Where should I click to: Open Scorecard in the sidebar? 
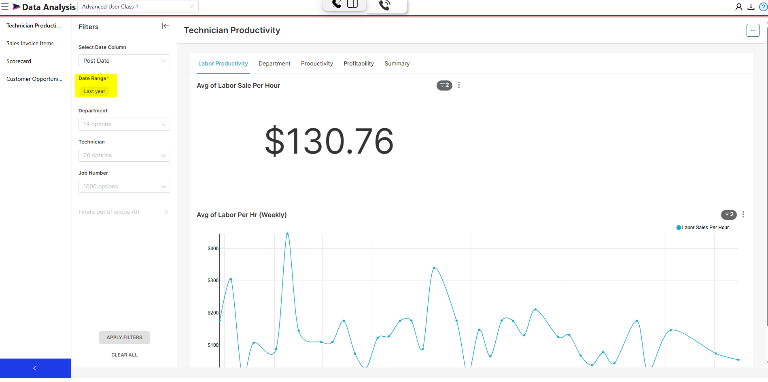(x=19, y=61)
